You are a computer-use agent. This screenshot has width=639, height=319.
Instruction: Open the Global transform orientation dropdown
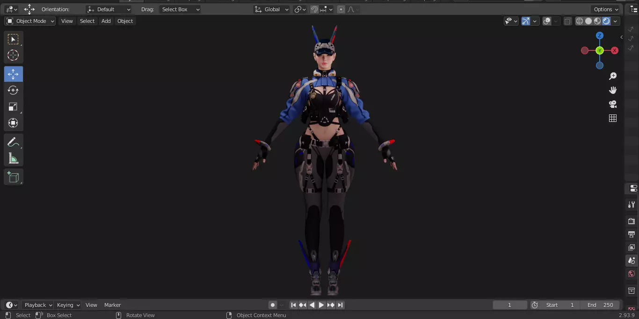(x=272, y=9)
